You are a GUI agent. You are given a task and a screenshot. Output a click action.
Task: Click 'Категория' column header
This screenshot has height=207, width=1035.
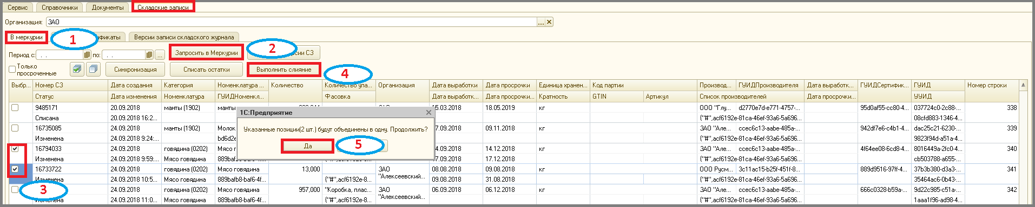(x=189, y=85)
